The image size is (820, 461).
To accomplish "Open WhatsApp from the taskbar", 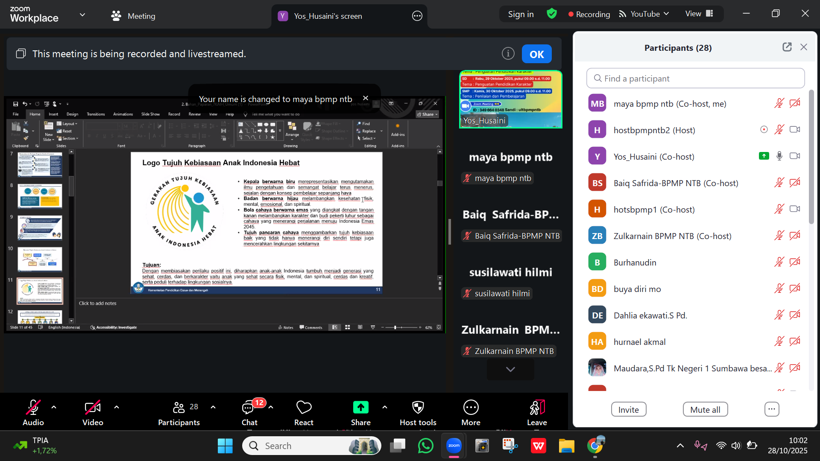I will (x=425, y=446).
